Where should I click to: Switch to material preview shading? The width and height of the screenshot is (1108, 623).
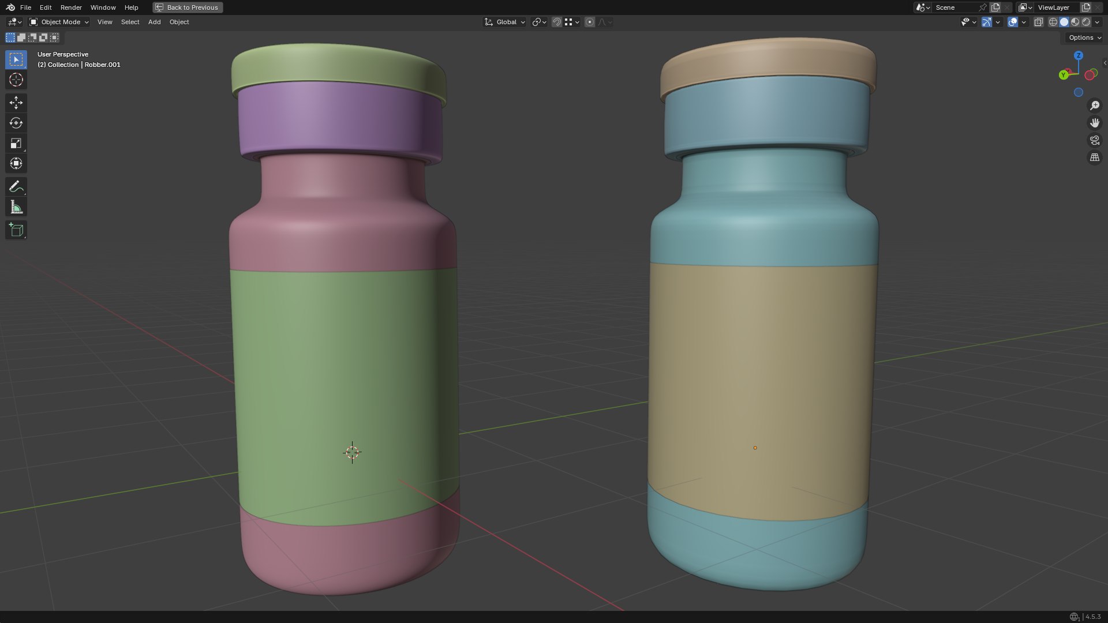[x=1075, y=22]
